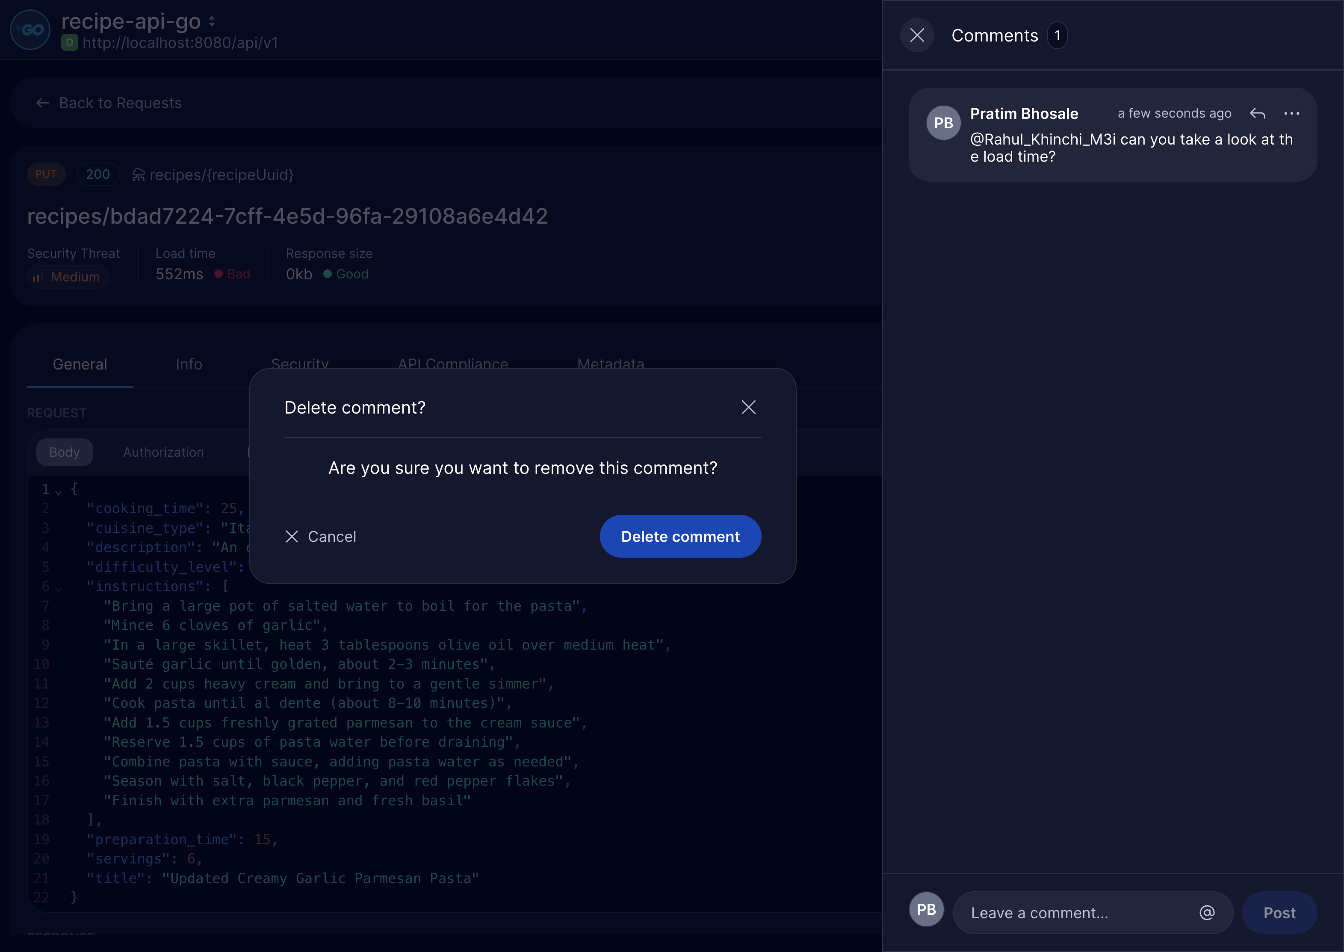Collapse JSON line 1 fold arrow
The height and width of the screenshot is (952, 1344).
click(x=58, y=492)
